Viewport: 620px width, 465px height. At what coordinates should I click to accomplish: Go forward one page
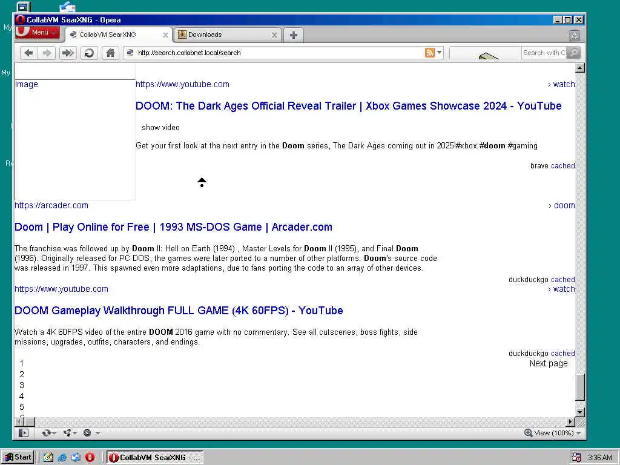click(x=47, y=53)
